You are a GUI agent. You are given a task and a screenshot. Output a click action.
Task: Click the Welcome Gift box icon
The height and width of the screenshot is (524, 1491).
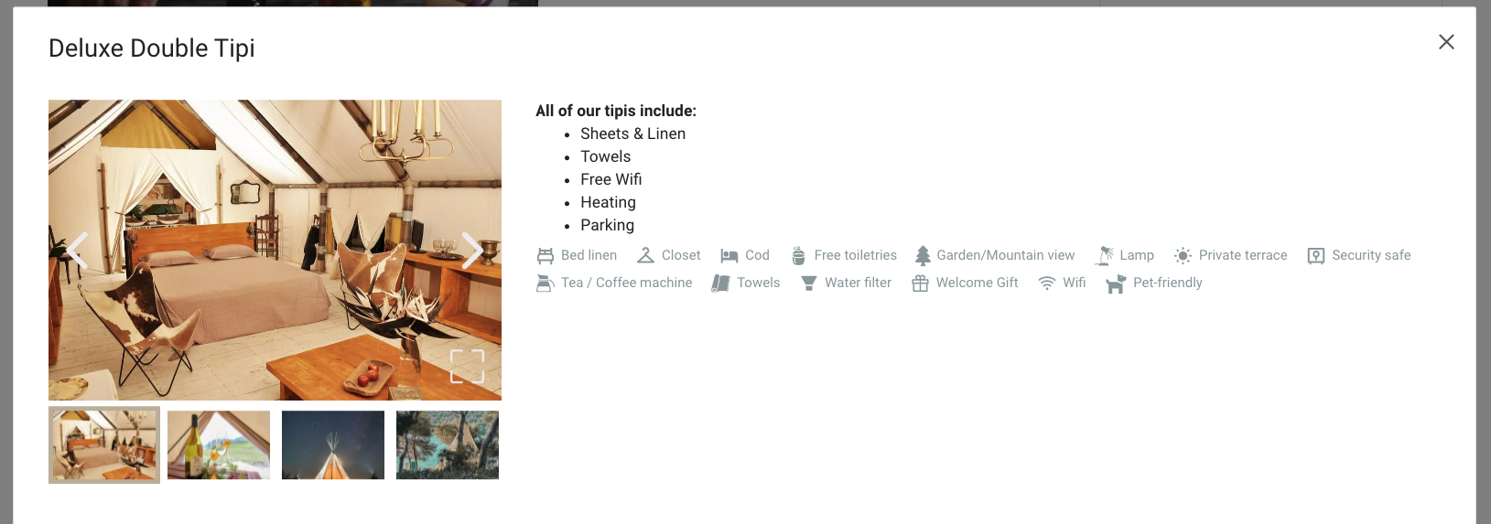point(920,283)
